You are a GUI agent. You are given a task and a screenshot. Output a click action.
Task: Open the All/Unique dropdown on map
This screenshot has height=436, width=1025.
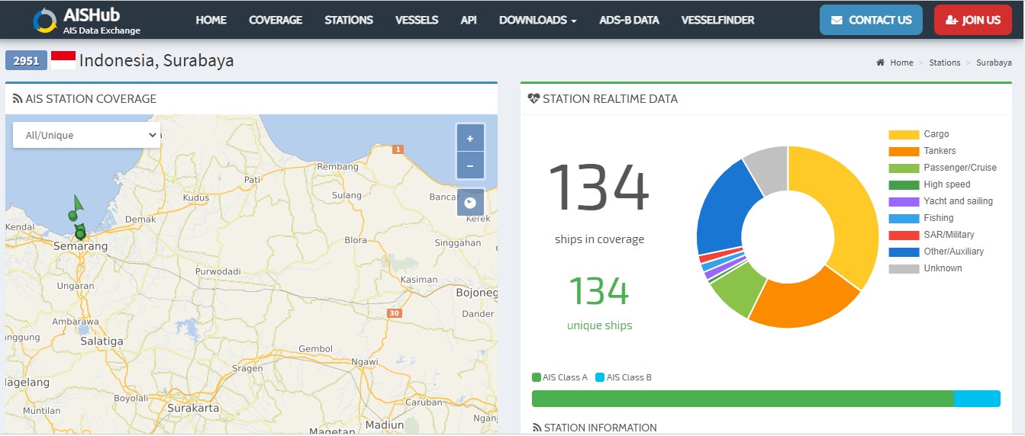(87, 136)
